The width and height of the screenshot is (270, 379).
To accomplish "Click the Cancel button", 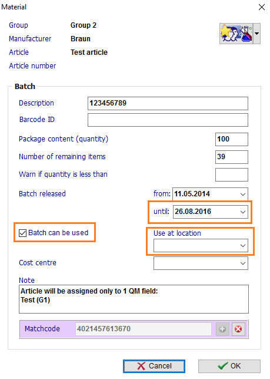I will 154,366.
